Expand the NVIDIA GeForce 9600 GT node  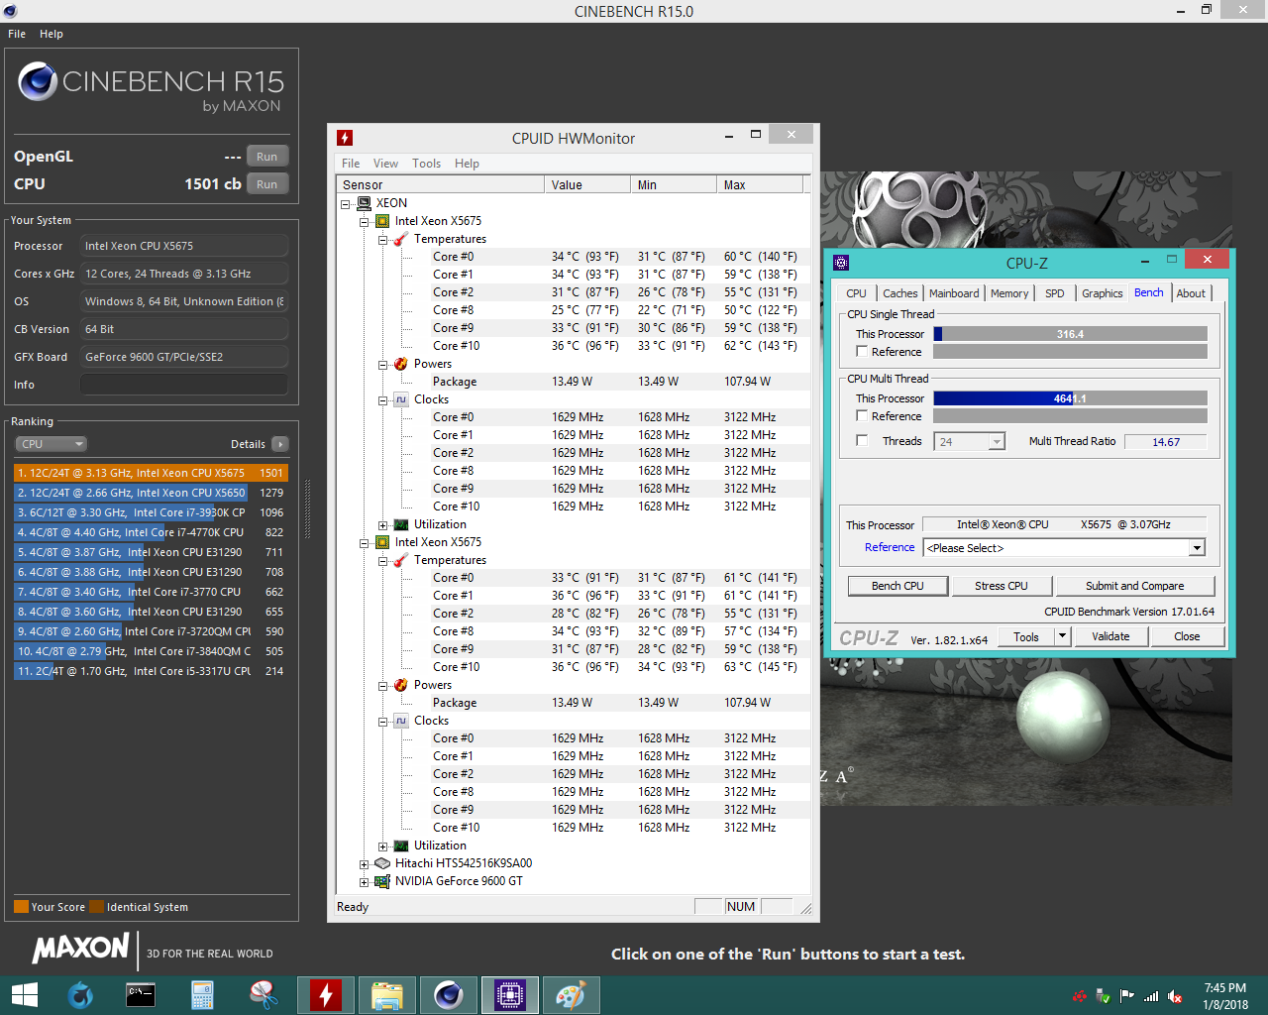(364, 882)
